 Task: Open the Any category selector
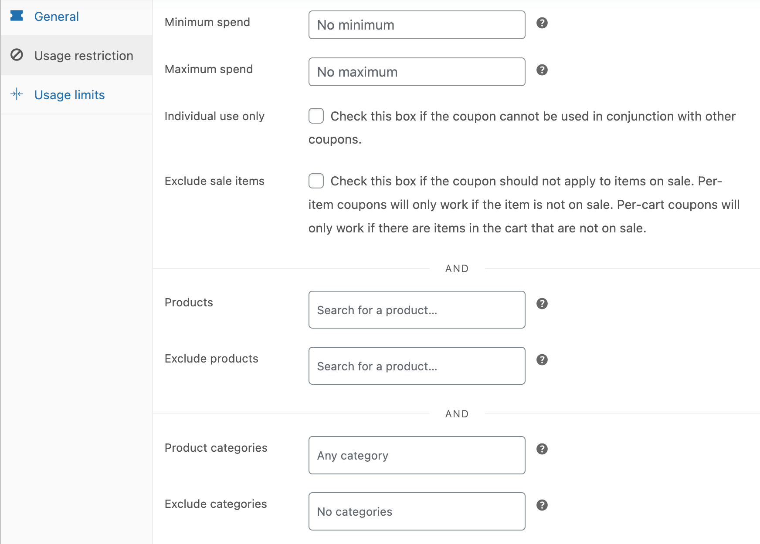click(x=416, y=455)
